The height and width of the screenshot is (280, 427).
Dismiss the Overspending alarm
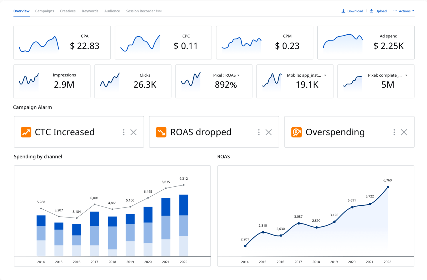tap(404, 132)
